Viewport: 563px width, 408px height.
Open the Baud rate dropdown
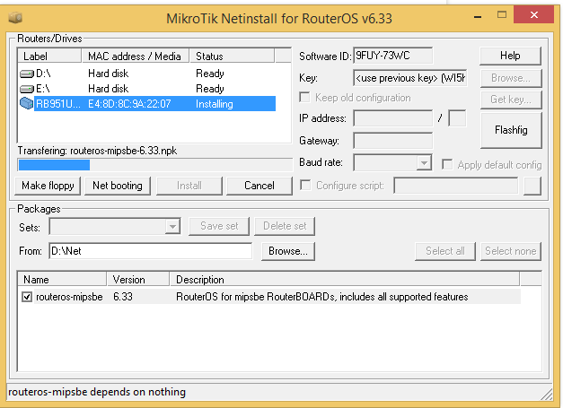424,163
